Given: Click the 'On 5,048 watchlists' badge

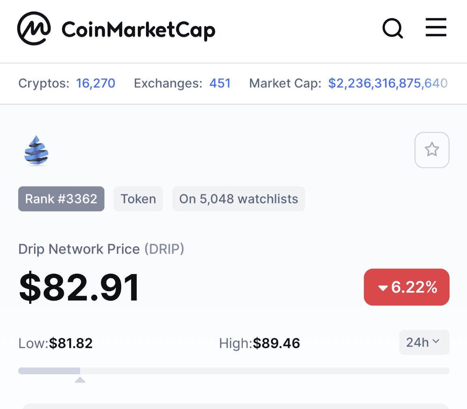Looking at the screenshot, I should tap(238, 199).
